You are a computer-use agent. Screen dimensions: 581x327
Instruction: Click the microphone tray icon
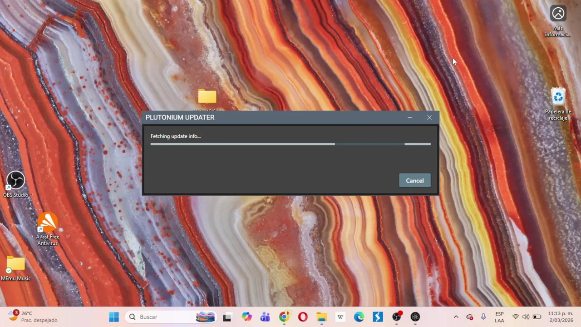coord(483,317)
